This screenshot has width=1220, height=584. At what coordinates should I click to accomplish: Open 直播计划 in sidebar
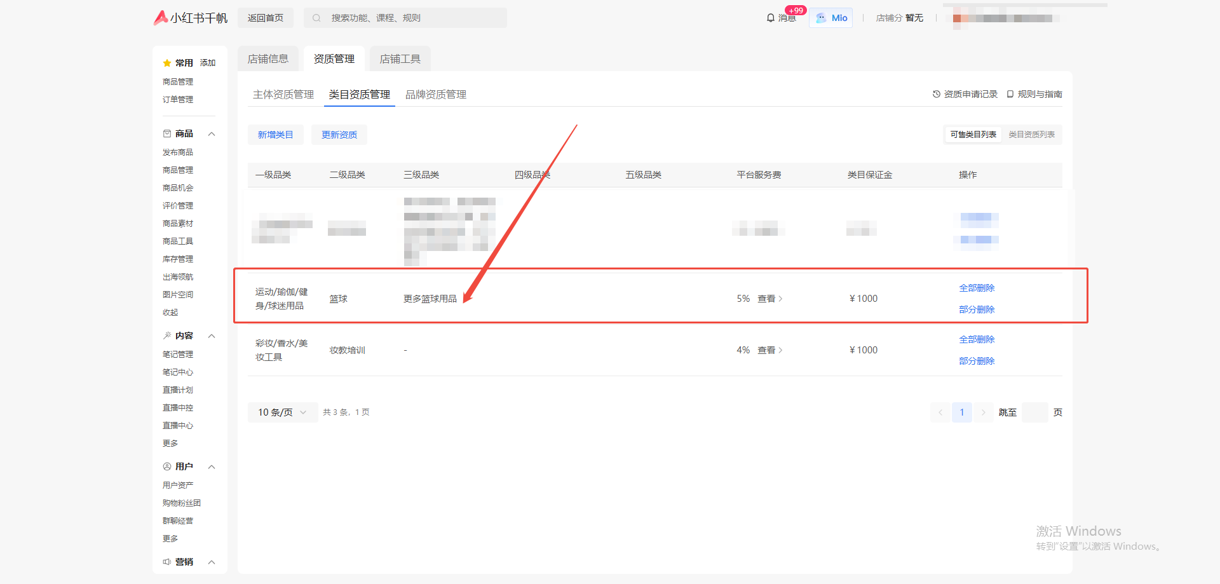[178, 390]
